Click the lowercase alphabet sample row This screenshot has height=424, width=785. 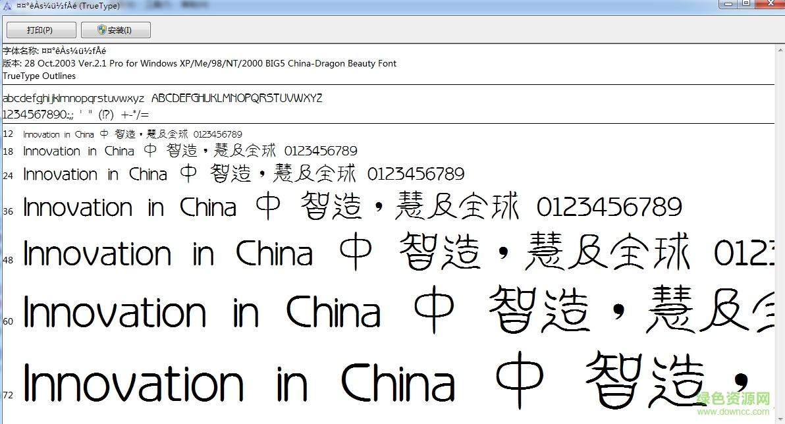[161, 97]
